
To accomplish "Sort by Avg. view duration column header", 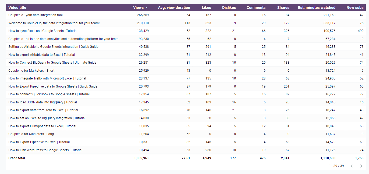I will (x=174, y=8).
